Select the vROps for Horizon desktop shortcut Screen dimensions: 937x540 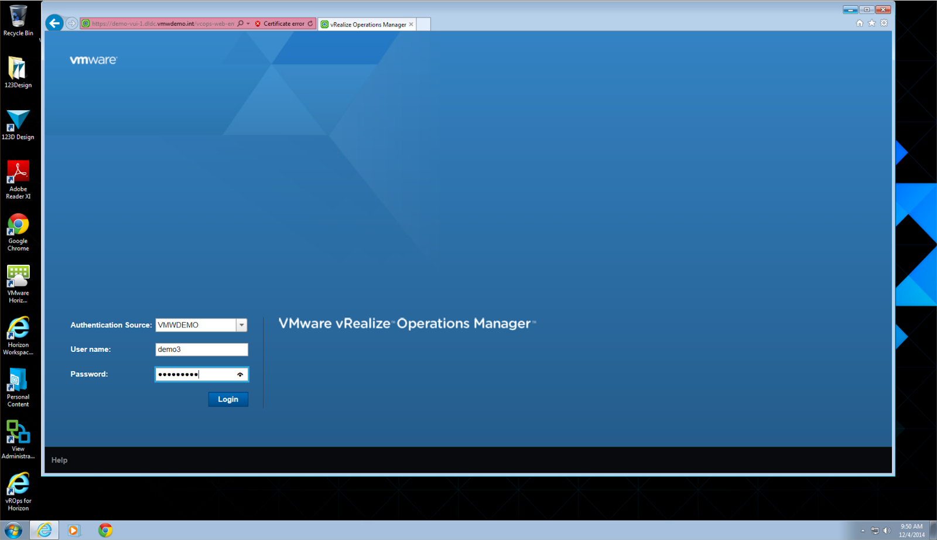(x=18, y=491)
